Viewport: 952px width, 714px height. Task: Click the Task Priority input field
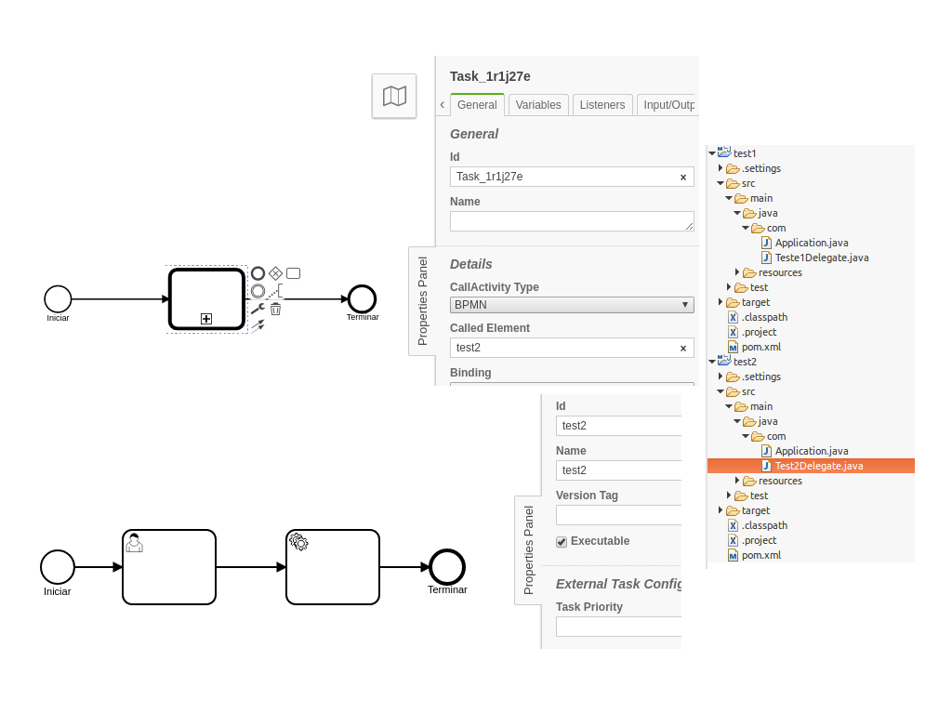[x=618, y=627]
